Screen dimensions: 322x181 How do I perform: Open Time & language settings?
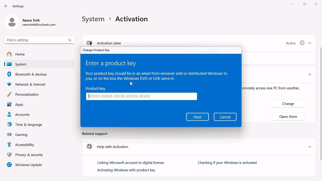(39, 124)
